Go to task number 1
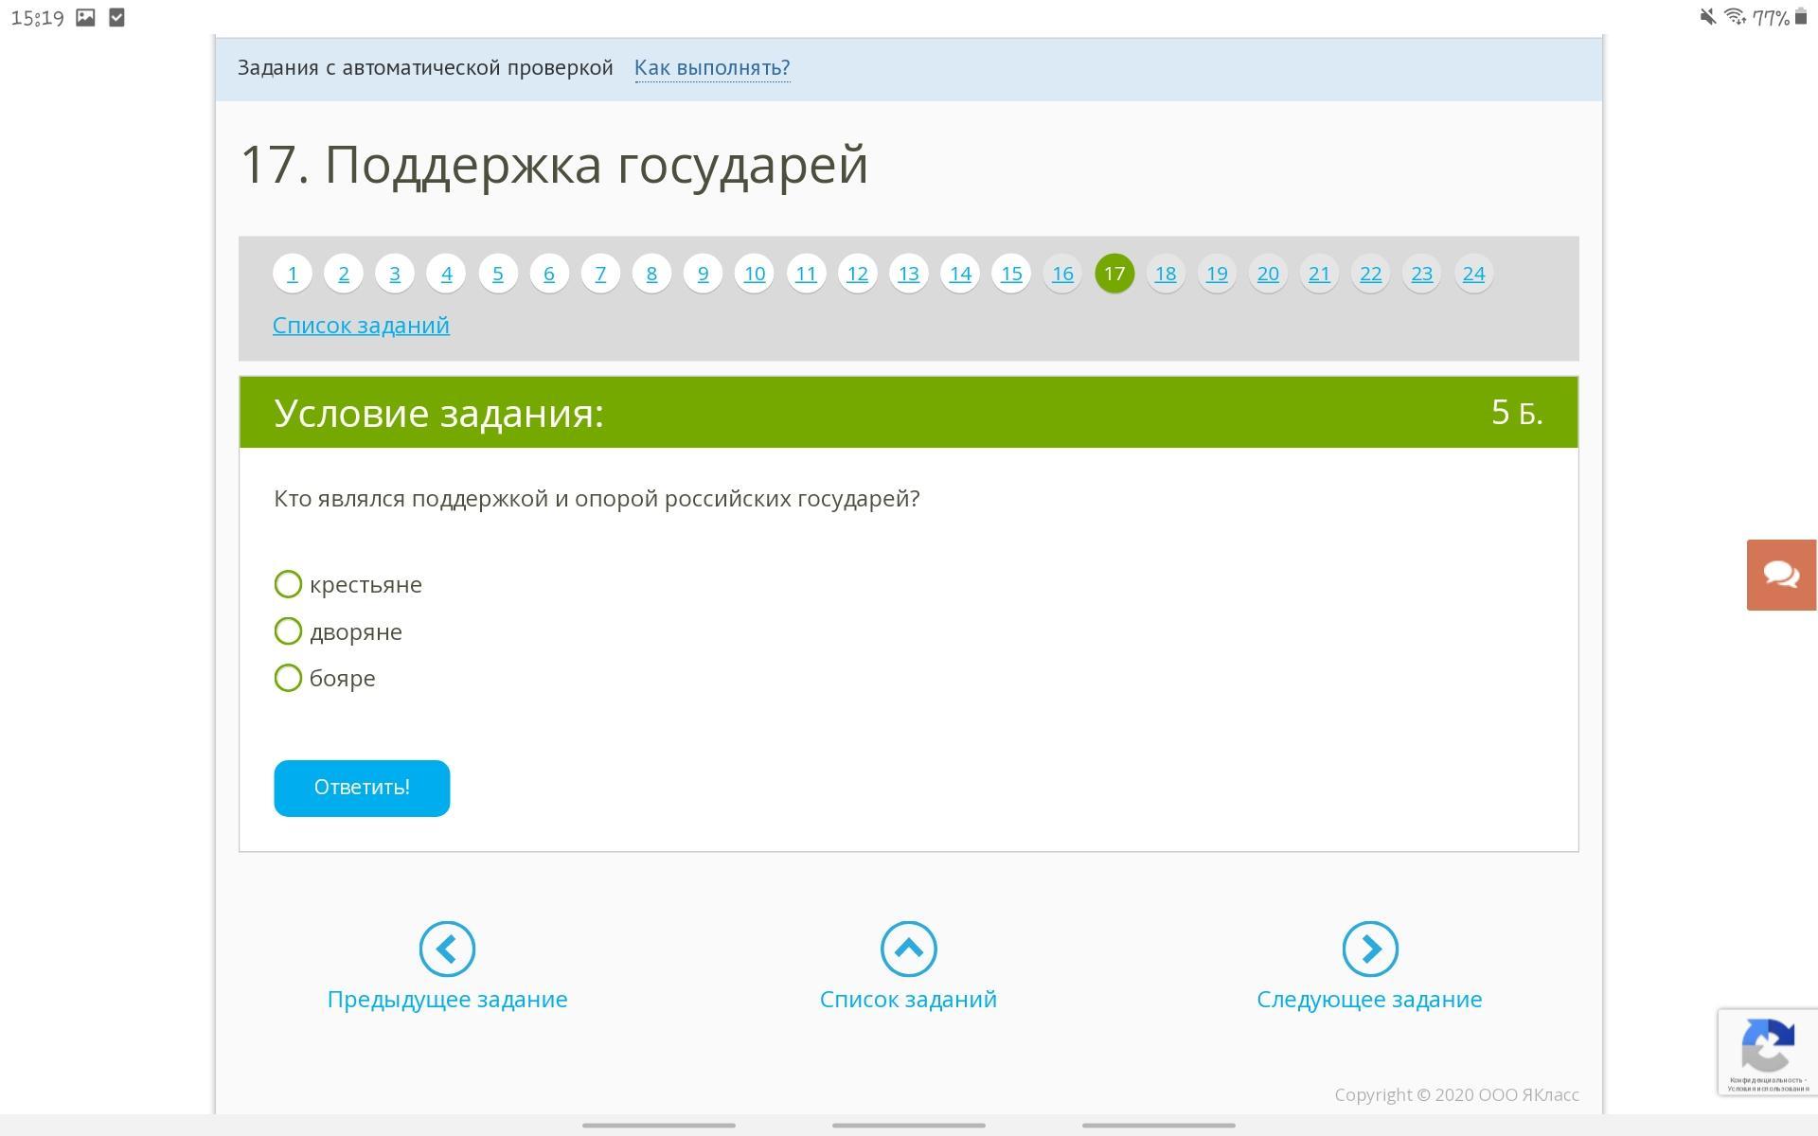 [x=293, y=274]
